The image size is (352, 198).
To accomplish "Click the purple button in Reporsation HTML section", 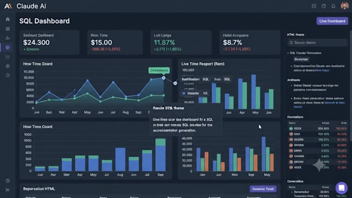I will click(x=263, y=189).
